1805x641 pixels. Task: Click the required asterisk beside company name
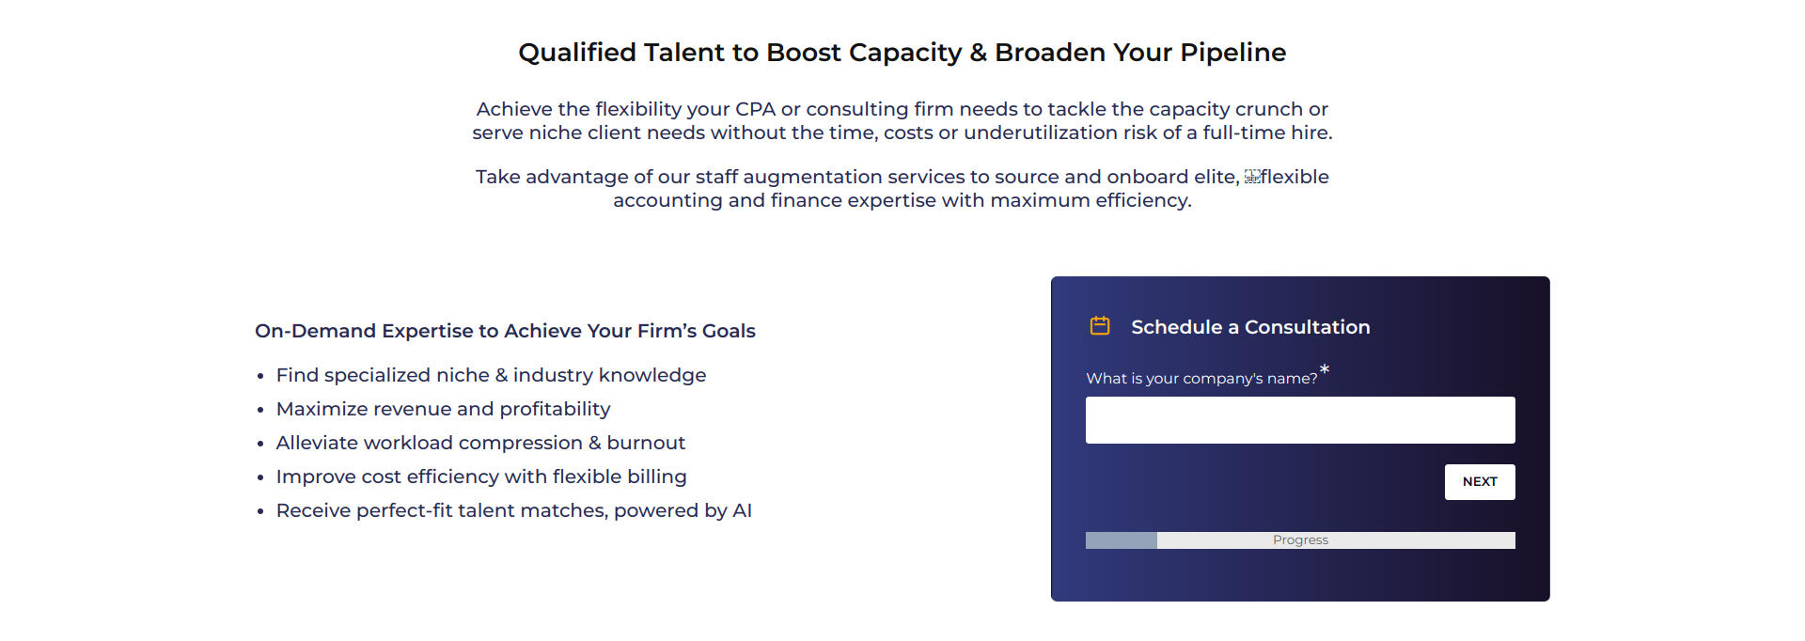point(1325,370)
